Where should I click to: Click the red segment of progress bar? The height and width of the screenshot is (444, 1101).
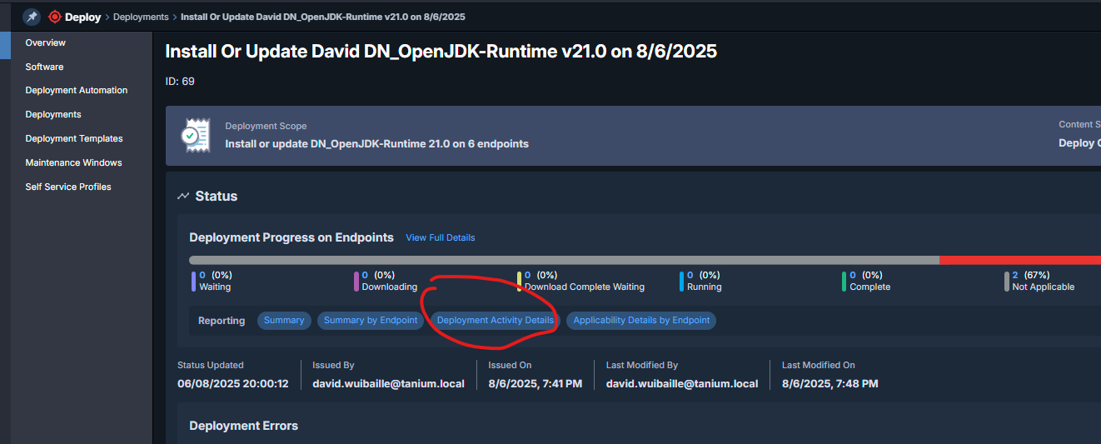(x=1019, y=260)
